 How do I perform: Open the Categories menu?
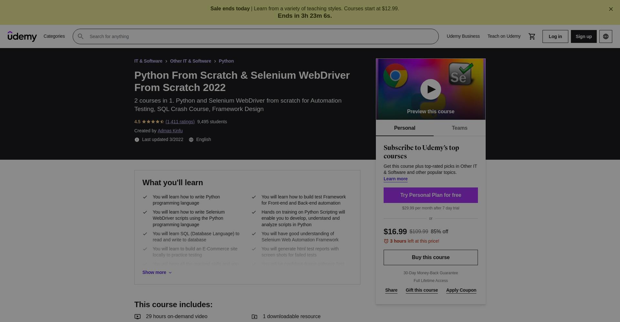click(x=54, y=36)
